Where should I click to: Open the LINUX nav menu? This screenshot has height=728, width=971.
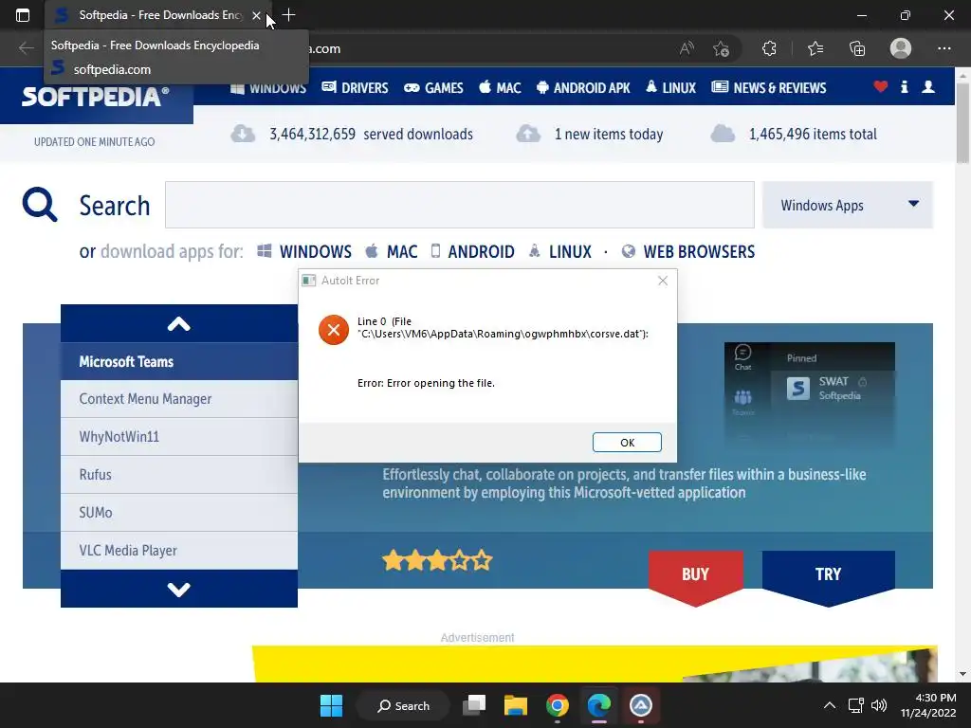pos(670,88)
